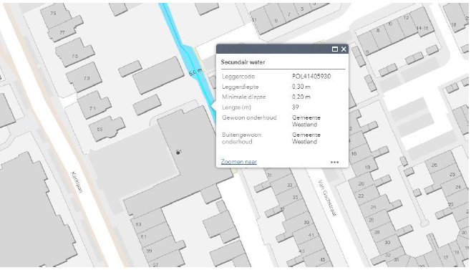
Task: Click house number 30 on Van Gochstraat
Action: pyautogui.click(x=387, y=242)
